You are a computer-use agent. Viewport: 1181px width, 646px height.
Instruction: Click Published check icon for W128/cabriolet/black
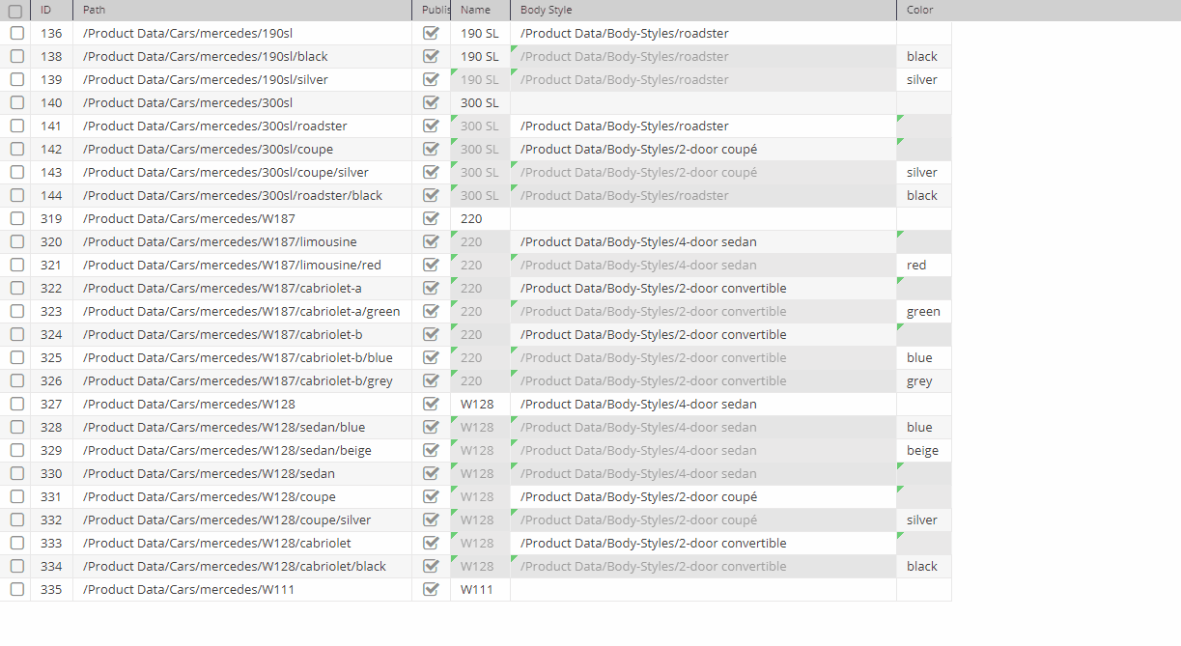[431, 566]
